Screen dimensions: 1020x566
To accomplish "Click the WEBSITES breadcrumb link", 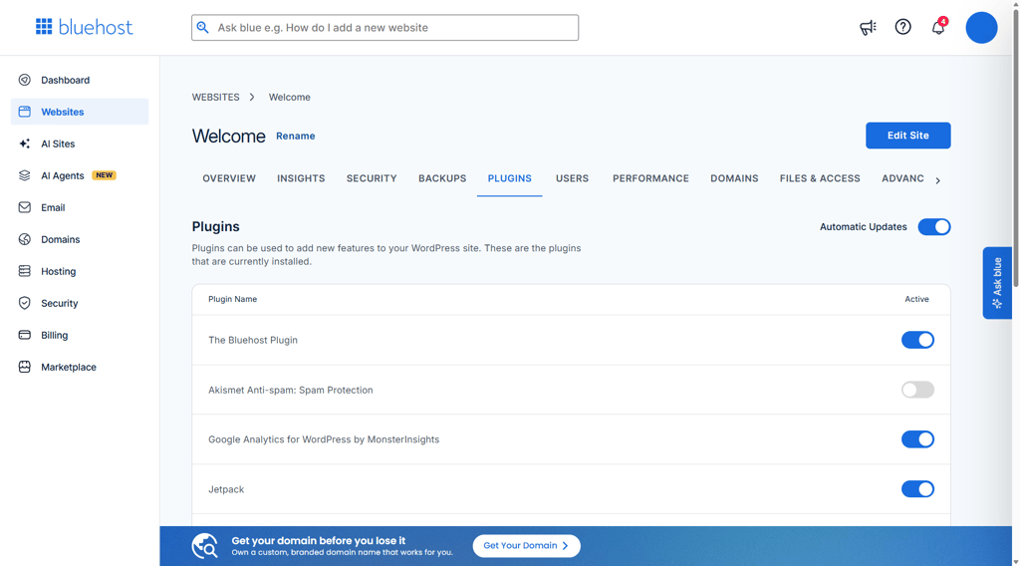I will point(215,97).
